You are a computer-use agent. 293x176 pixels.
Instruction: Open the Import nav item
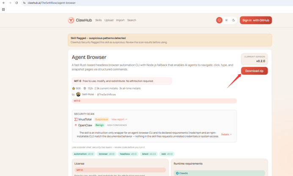tap(120, 20)
